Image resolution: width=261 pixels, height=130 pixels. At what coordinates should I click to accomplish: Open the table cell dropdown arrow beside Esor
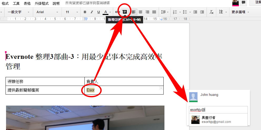point(161,88)
